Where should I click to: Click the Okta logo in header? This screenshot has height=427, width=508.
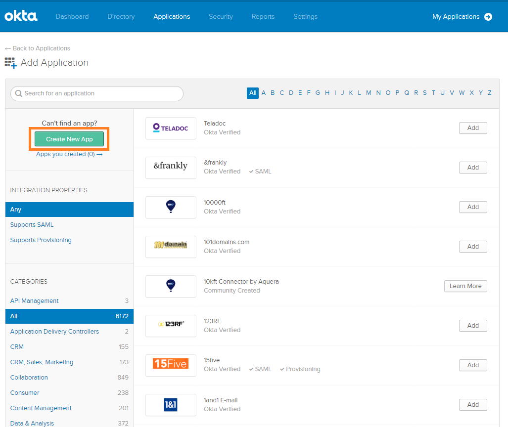21,16
